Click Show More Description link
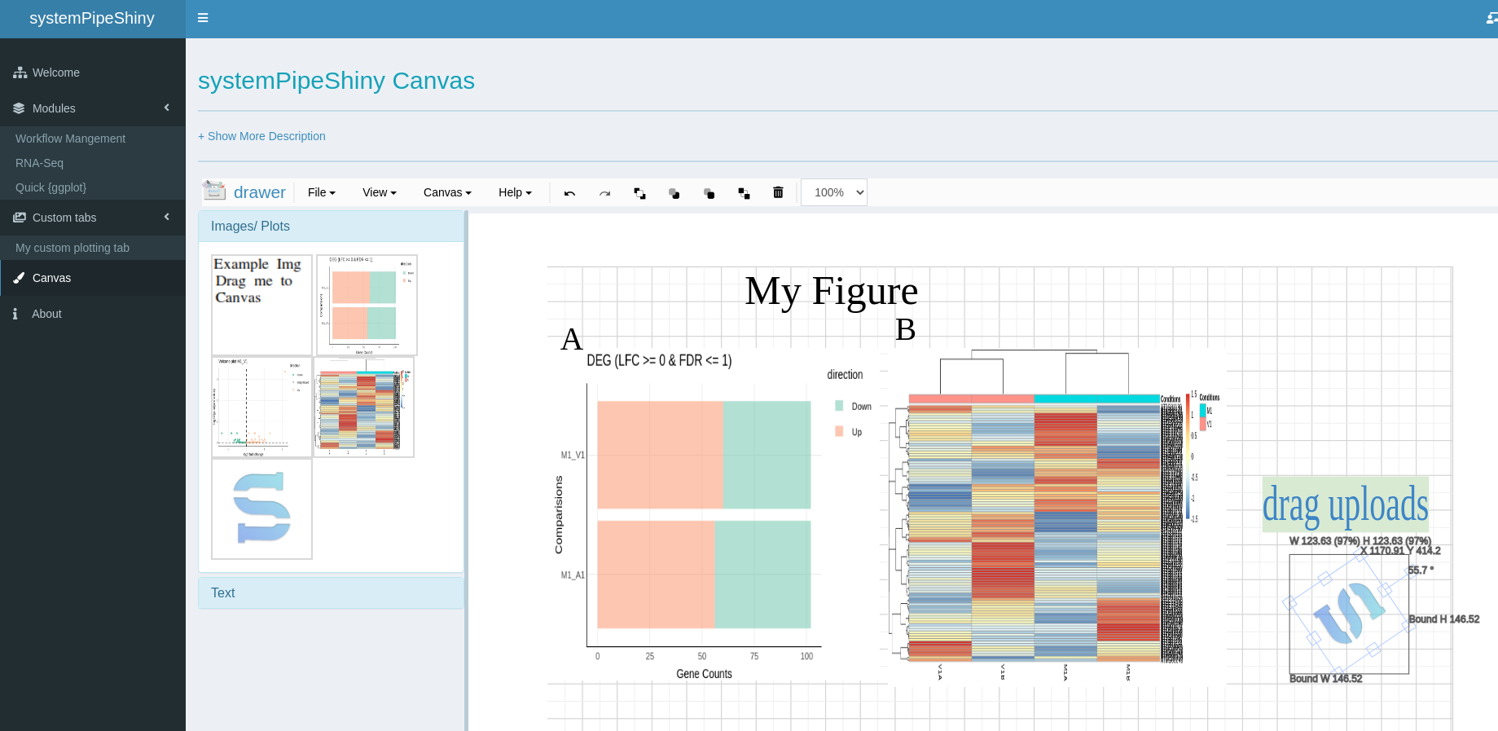The height and width of the screenshot is (731, 1498). 261,136
